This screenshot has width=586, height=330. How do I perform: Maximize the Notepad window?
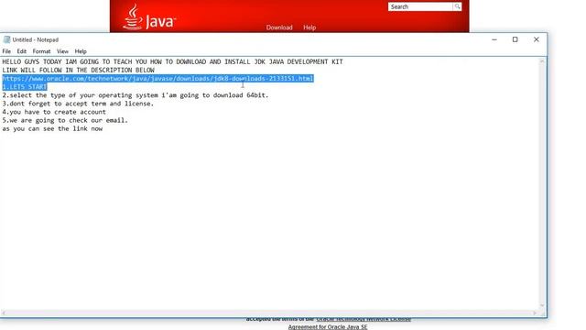pos(515,39)
